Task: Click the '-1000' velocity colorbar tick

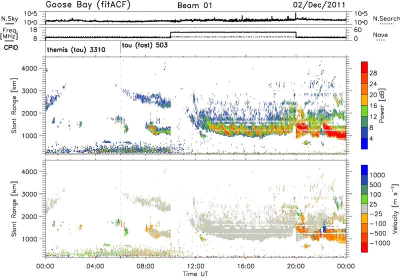Action: 380,243
